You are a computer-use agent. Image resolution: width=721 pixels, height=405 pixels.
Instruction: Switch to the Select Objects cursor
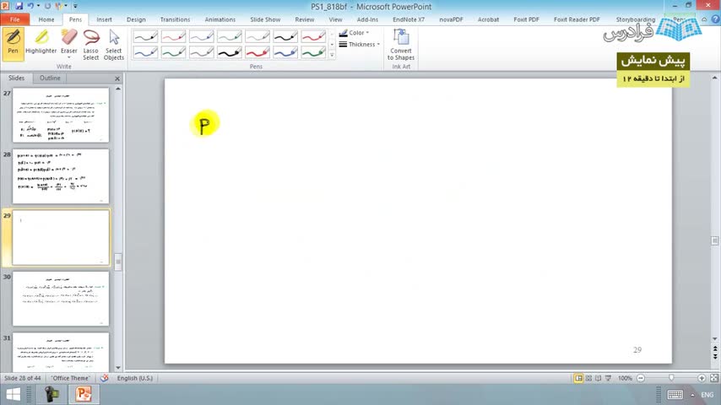[114, 44]
